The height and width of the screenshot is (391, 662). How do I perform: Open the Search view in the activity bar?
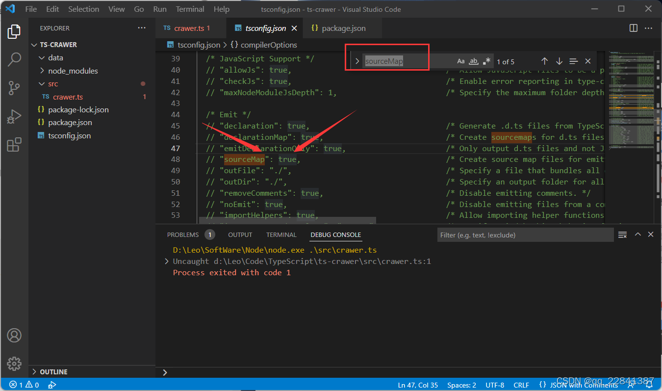(14, 59)
